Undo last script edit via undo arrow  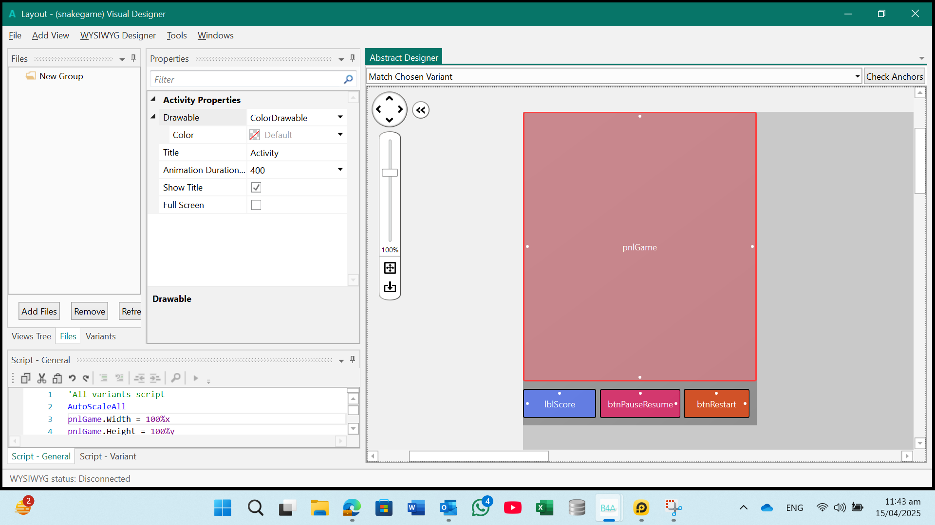[72, 378]
